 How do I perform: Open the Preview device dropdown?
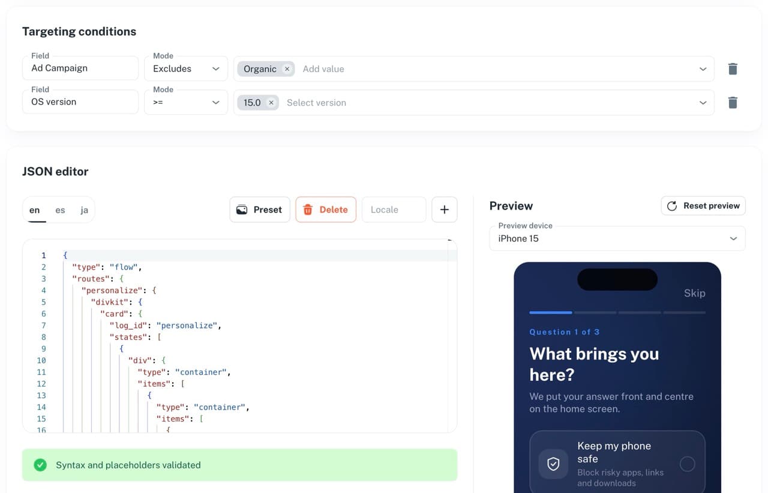click(x=617, y=238)
